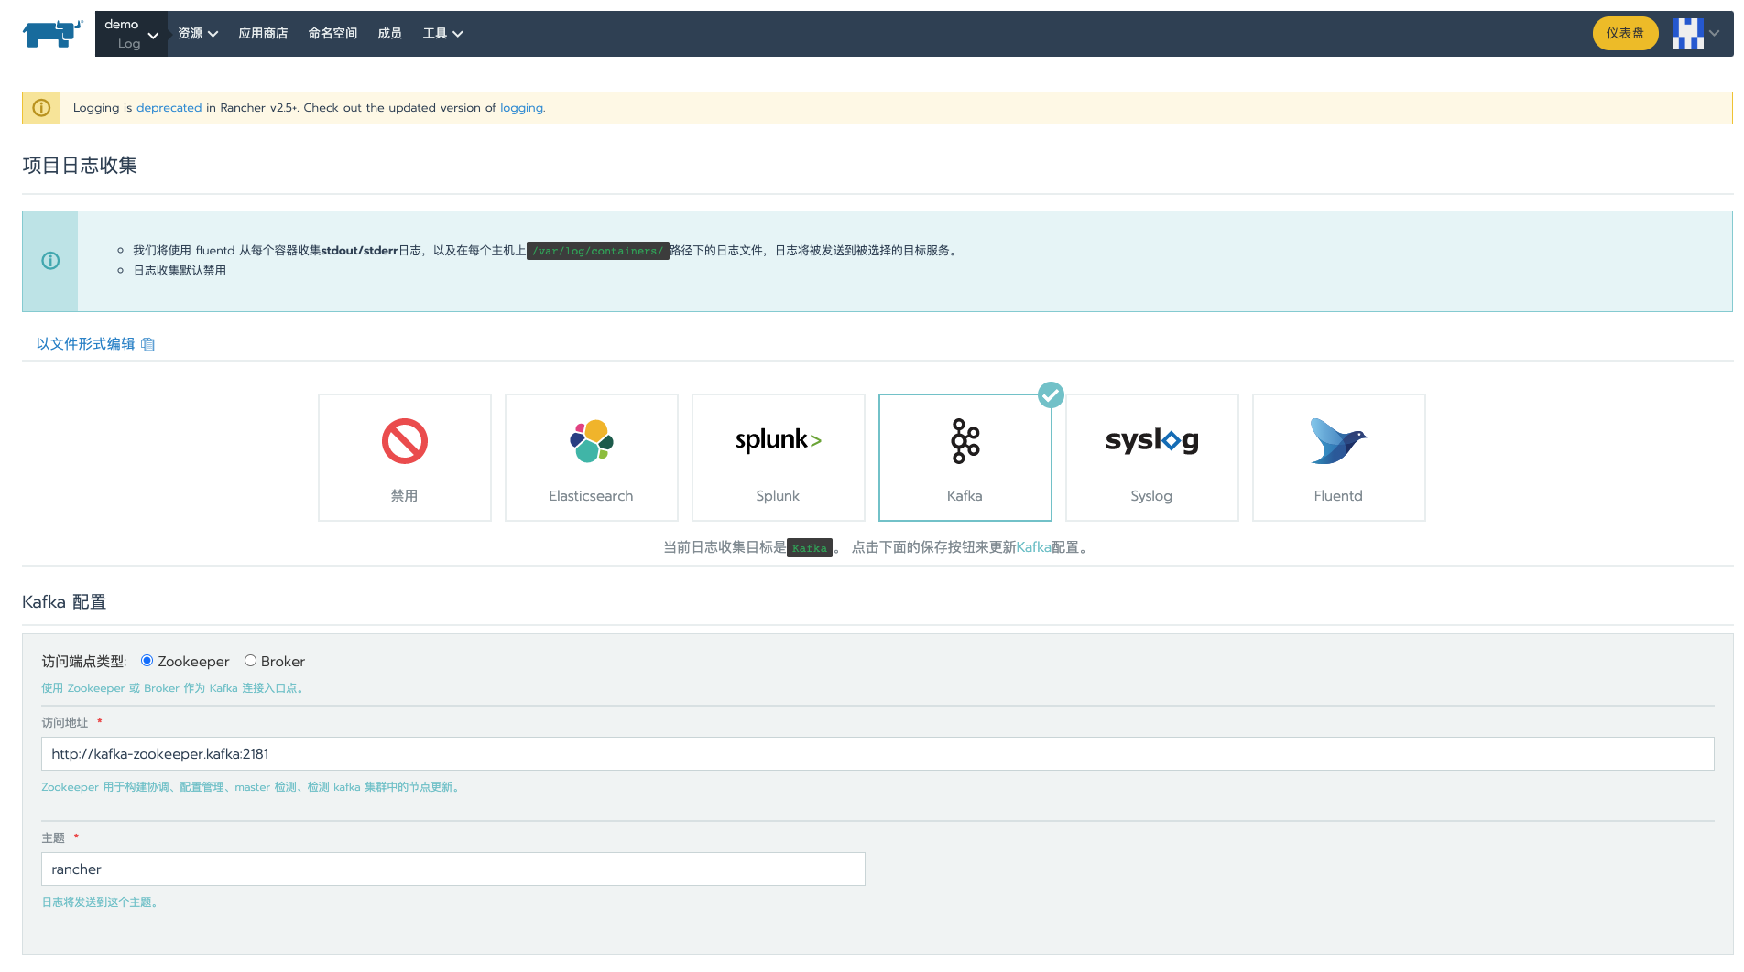The image size is (1744, 972).
Task: Click the Syslog card label
Action: point(1151,496)
